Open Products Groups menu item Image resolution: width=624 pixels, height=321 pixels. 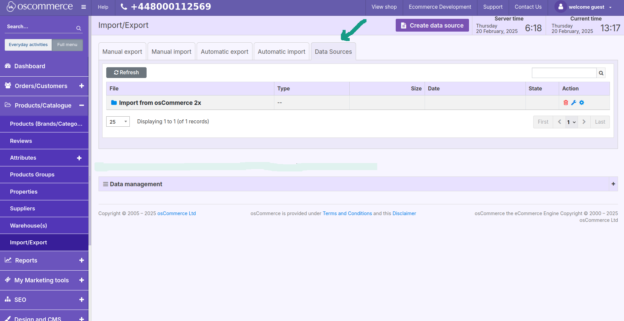[44, 174]
